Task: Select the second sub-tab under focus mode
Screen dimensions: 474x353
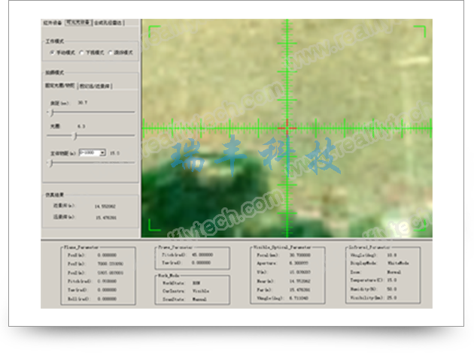Action: (95, 86)
